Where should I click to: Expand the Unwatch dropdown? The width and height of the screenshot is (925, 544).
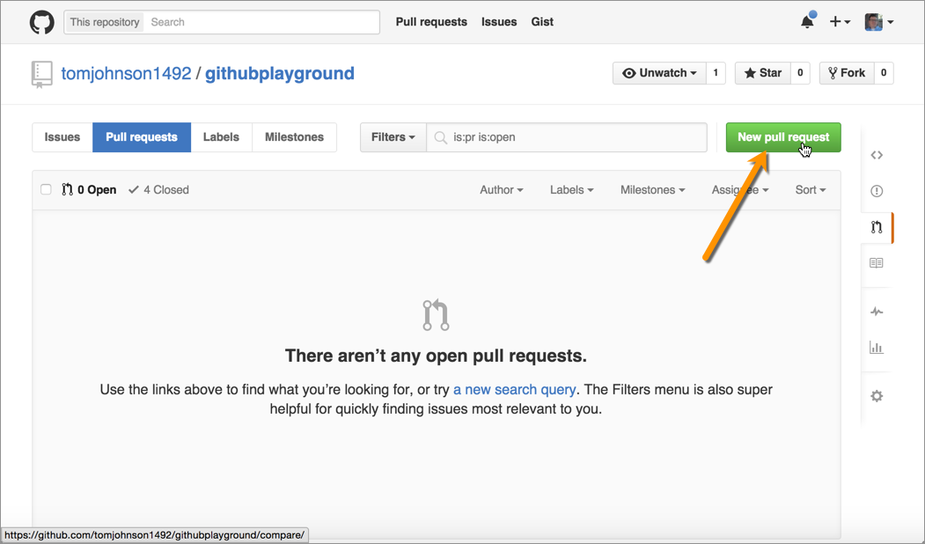(x=659, y=73)
